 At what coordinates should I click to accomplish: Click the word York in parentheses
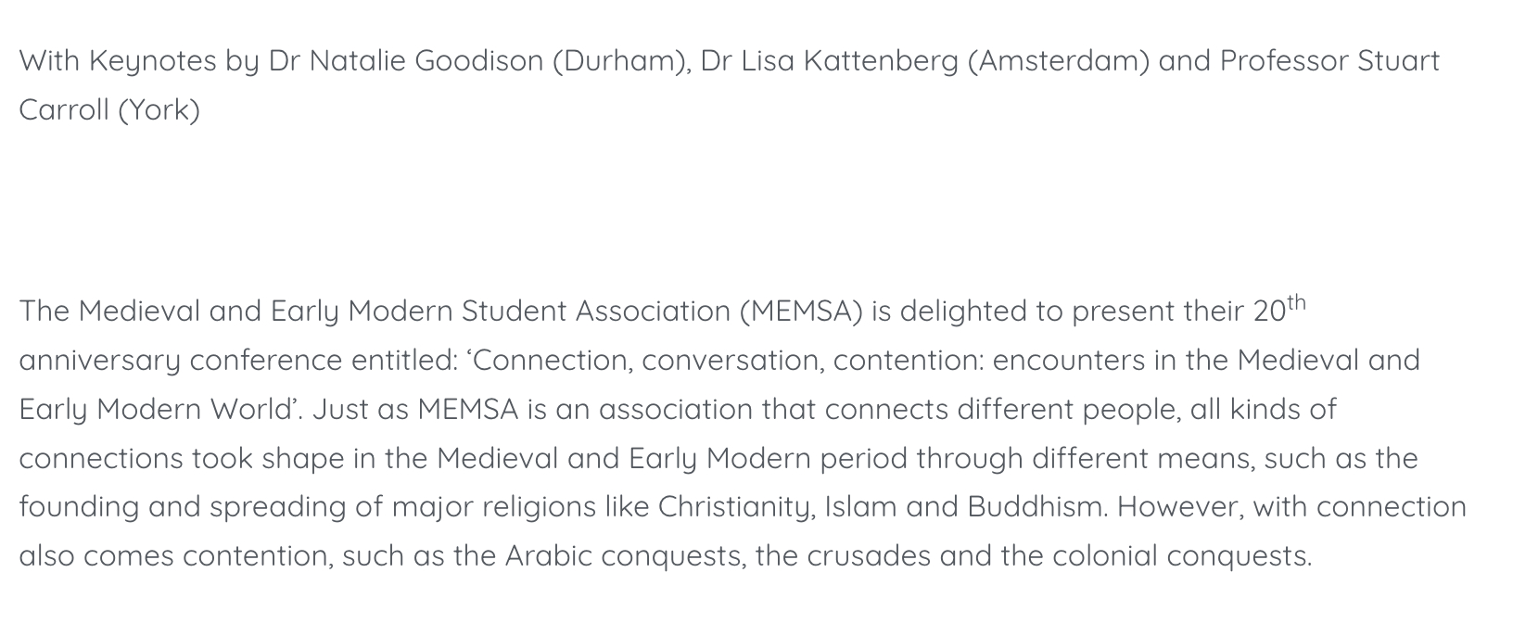[159, 110]
